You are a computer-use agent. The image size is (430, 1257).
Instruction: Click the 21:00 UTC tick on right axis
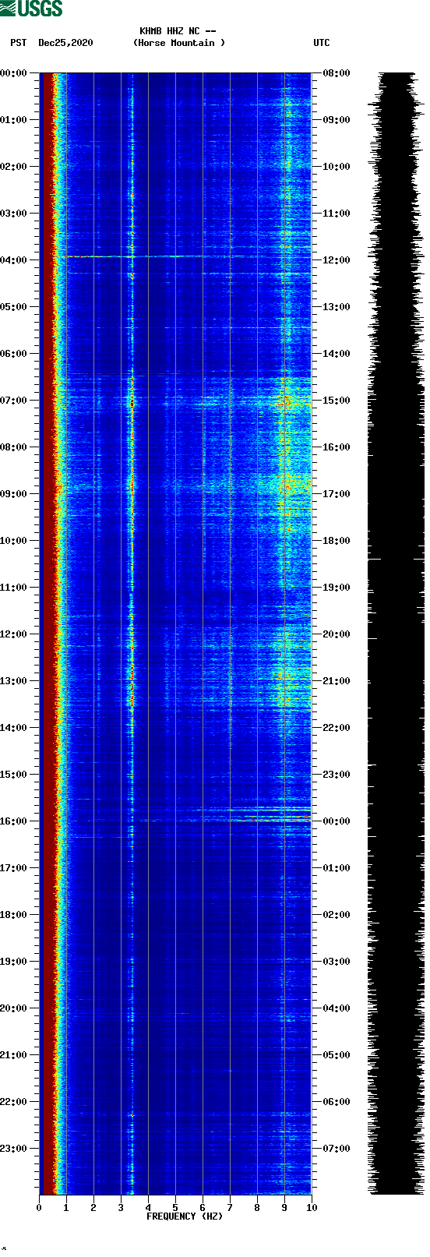pos(336,681)
